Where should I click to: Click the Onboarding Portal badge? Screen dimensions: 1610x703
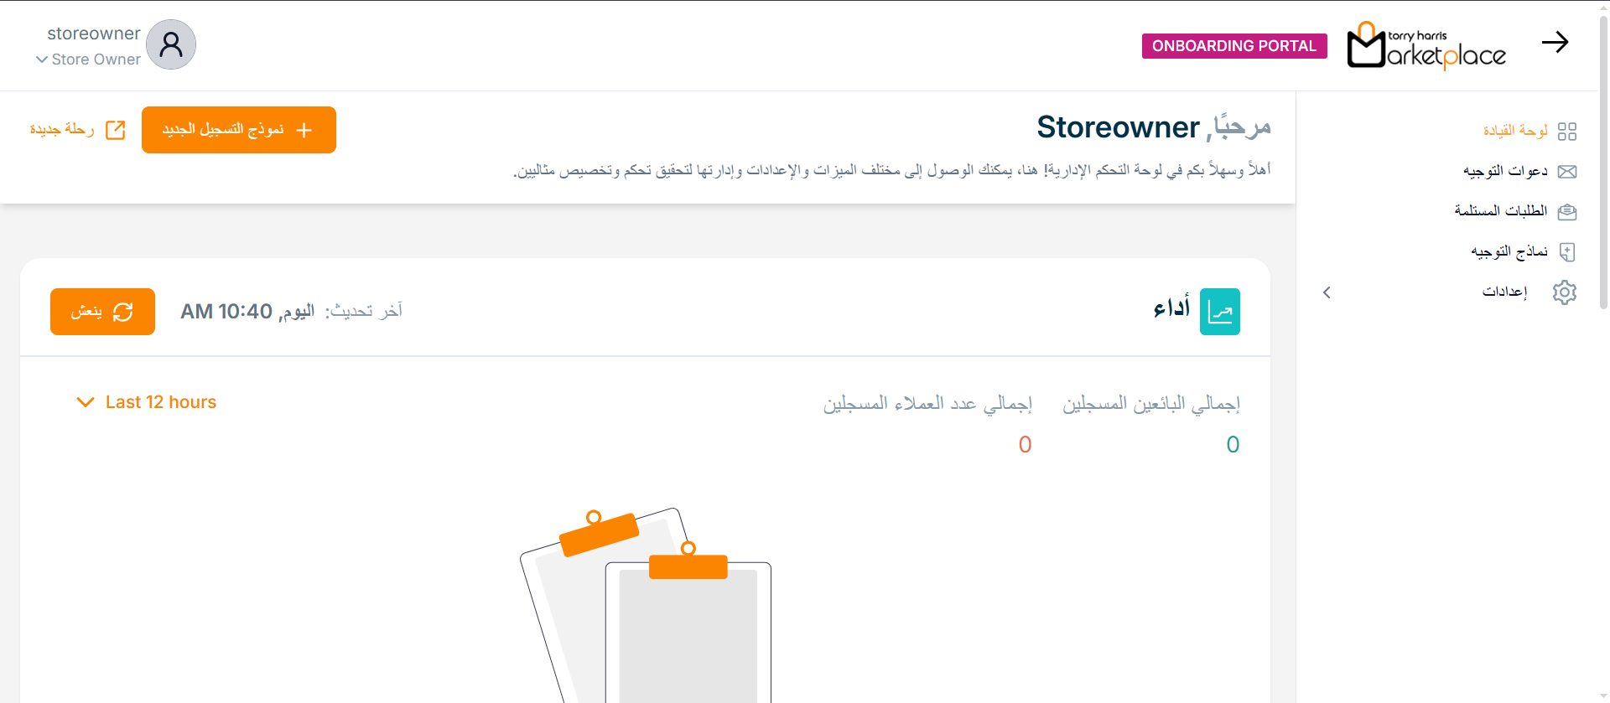pos(1233,46)
